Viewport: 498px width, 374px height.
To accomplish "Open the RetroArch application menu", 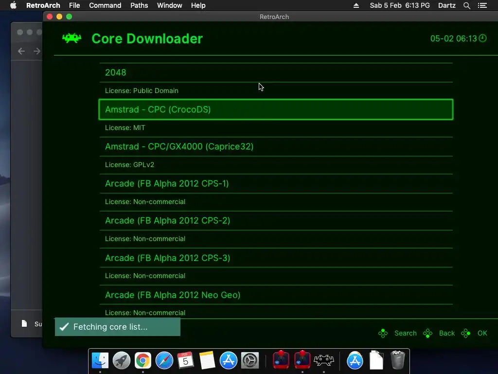I will 43,5.
